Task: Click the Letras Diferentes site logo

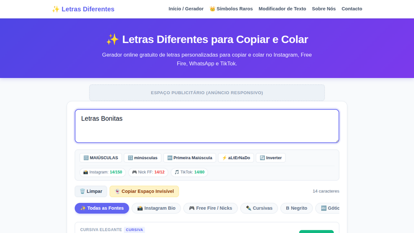Action: click(83, 9)
